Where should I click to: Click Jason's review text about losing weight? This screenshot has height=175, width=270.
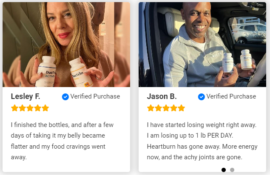202,141
